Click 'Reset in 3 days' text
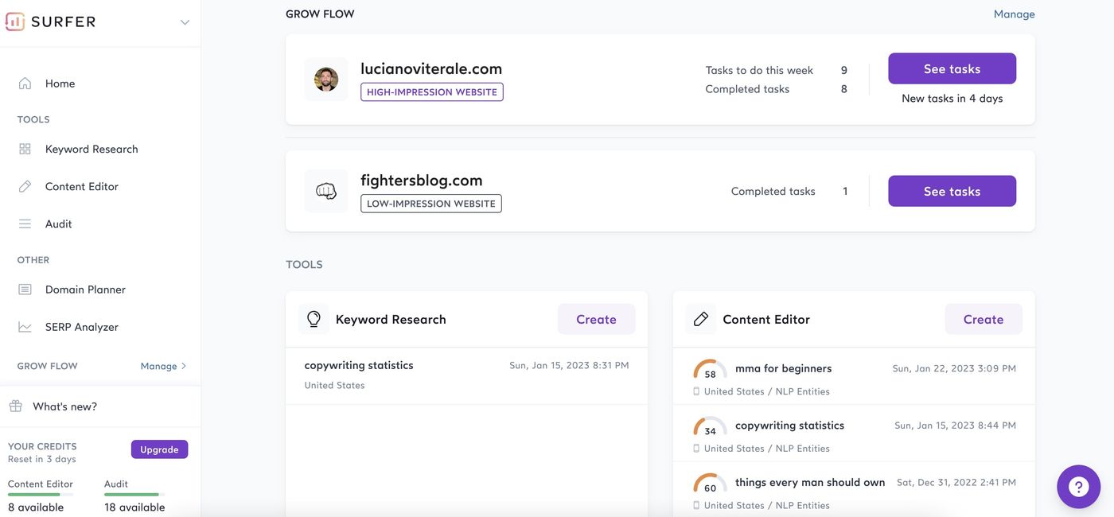 coord(42,460)
